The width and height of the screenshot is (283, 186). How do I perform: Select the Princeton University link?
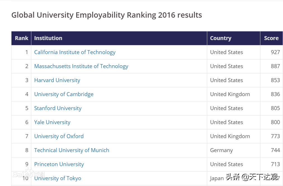[x=59, y=164]
